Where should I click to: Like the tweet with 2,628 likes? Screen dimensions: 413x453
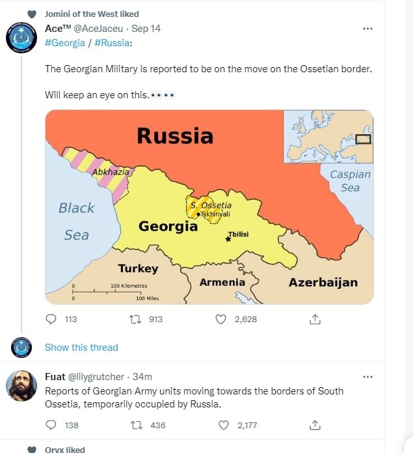tap(220, 319)
